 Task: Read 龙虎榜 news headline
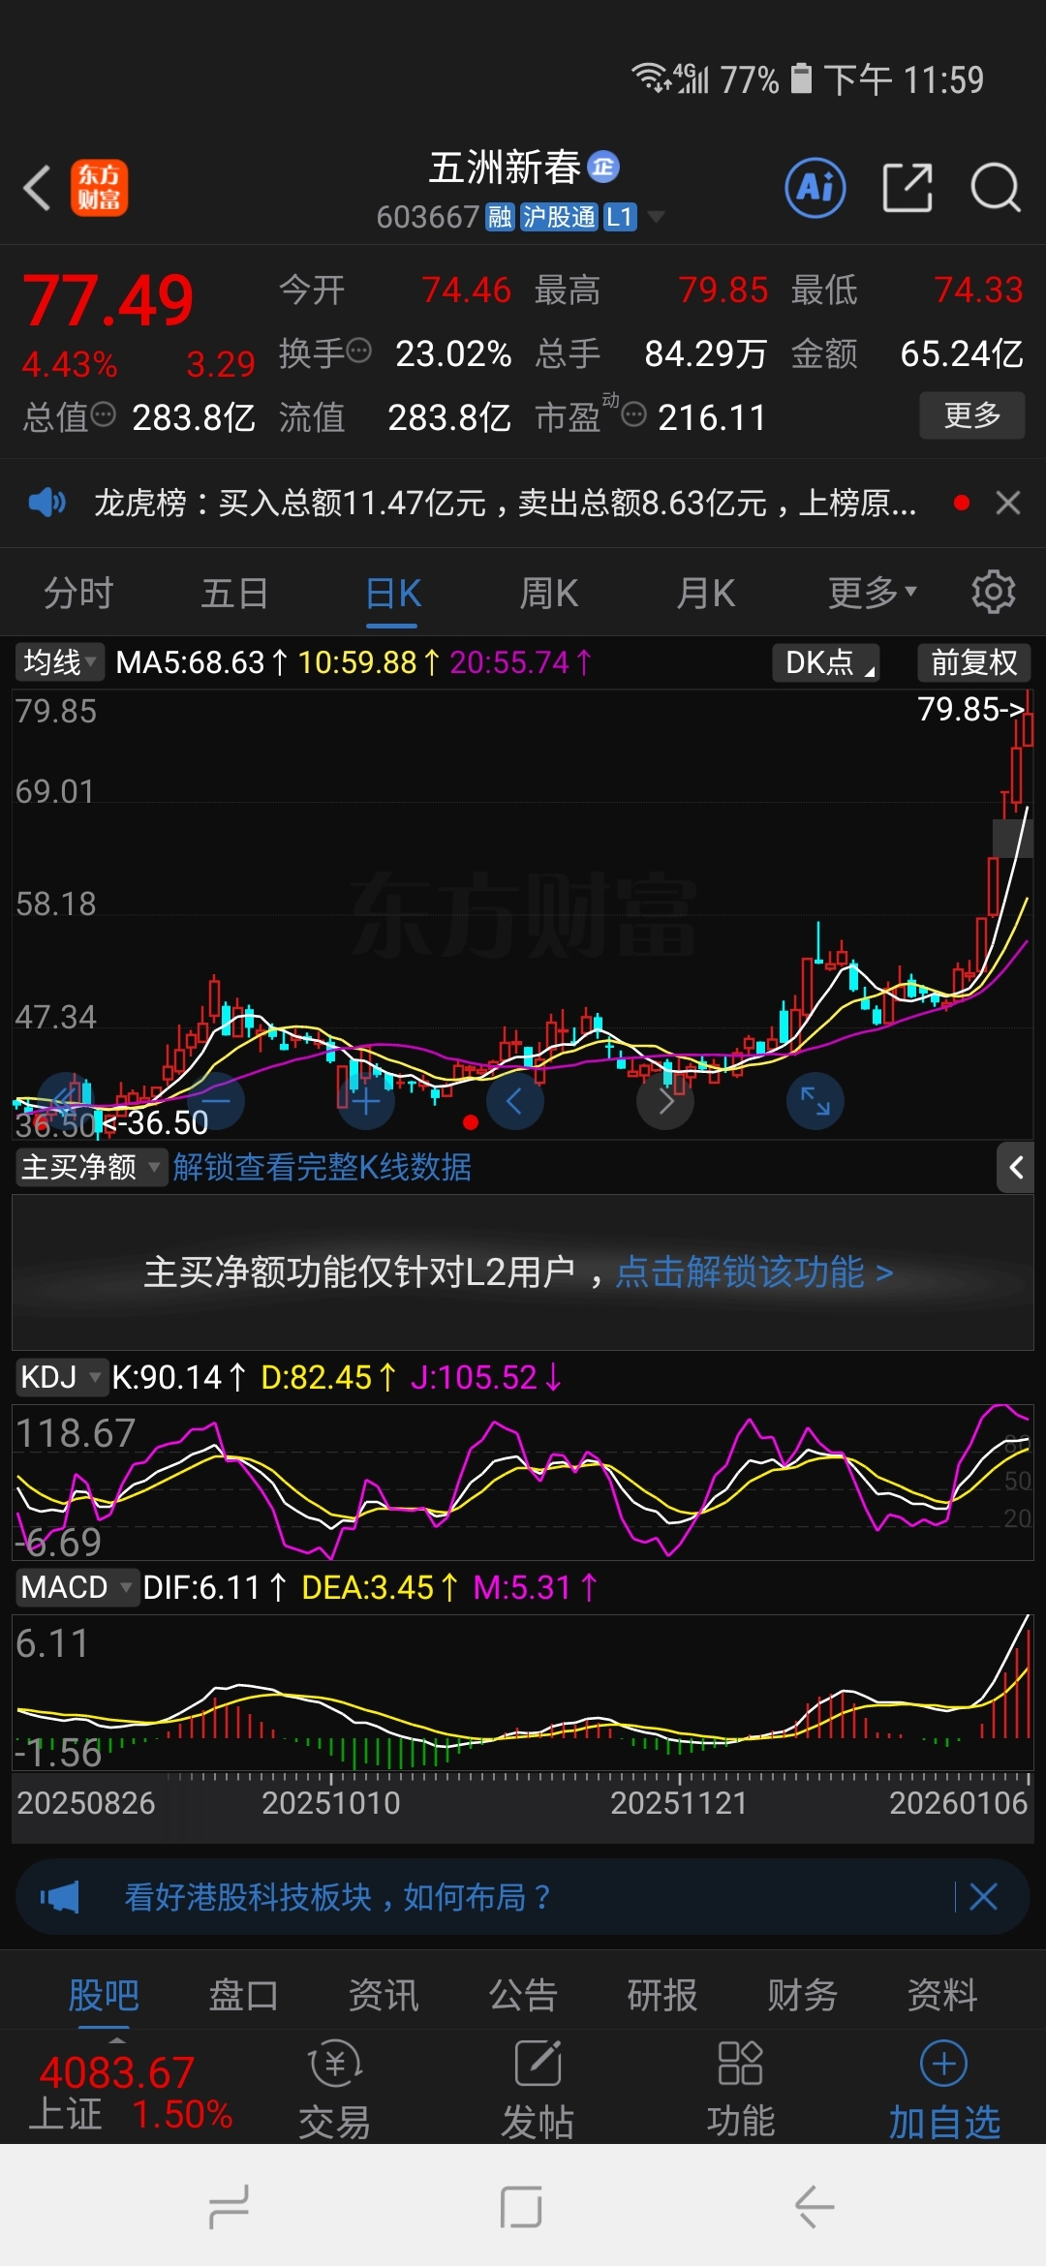pyautogui.click(x=505, y=503)
